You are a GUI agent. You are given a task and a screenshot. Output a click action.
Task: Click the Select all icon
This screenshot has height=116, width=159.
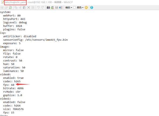coord(33,8)
